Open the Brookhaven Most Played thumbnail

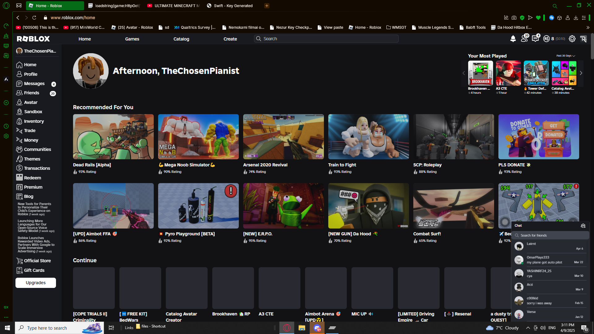[480, 73]
